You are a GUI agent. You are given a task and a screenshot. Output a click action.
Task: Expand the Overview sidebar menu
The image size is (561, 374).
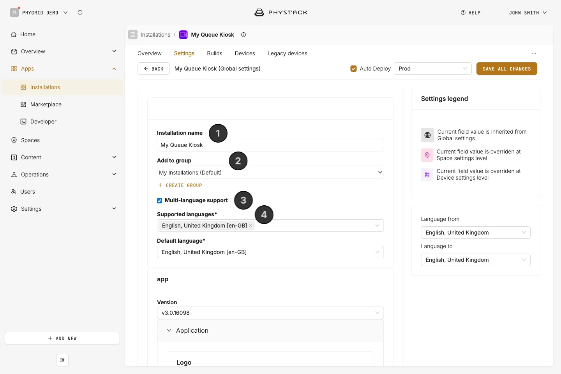coord(114,51)
